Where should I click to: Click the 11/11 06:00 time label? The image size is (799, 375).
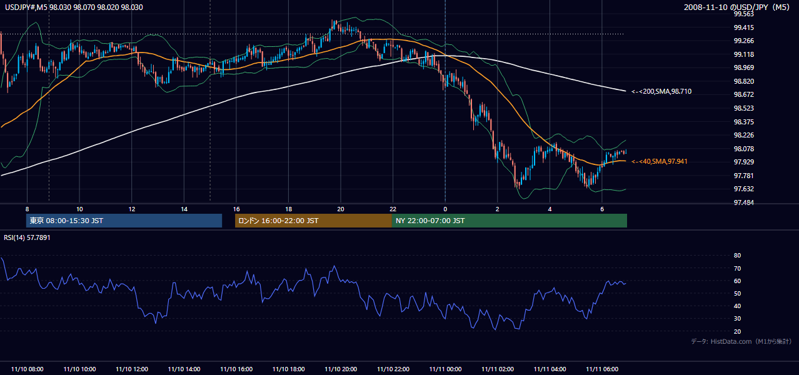(602, 369)
